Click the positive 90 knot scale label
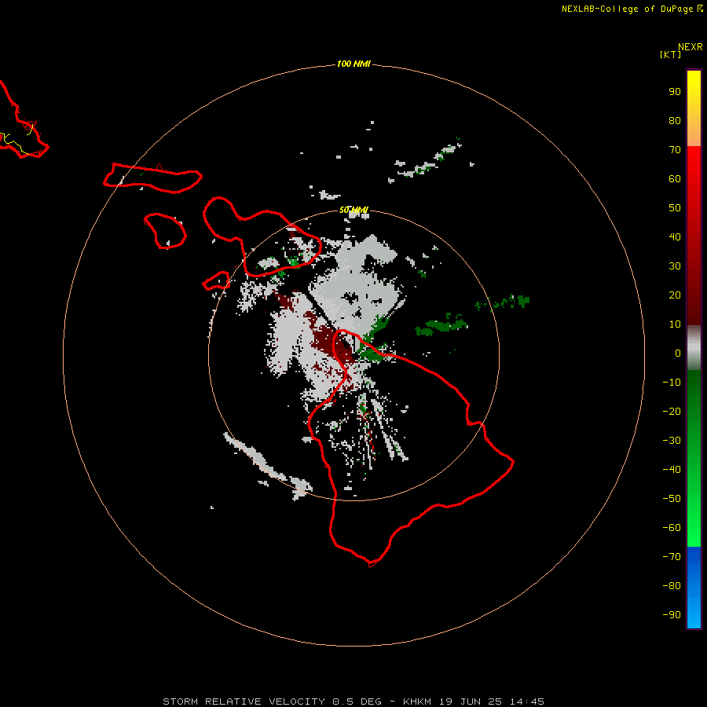Screen dimensions: 707x707 pyautogui.click(x=675, y=92)
